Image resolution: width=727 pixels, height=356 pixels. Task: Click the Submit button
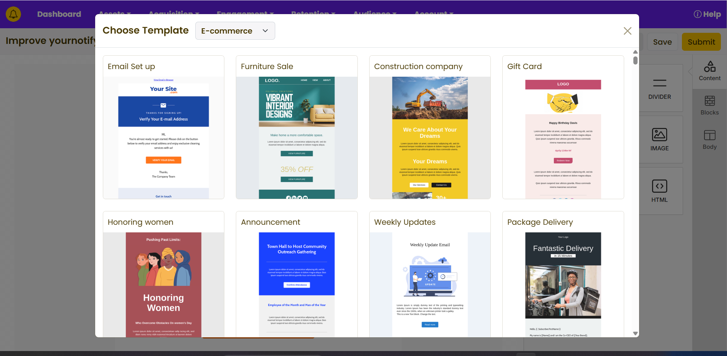tap(701, 42)
